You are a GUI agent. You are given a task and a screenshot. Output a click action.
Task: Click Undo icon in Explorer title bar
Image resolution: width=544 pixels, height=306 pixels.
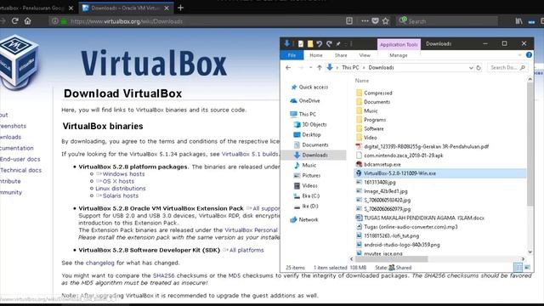click(x=320, y=43)
